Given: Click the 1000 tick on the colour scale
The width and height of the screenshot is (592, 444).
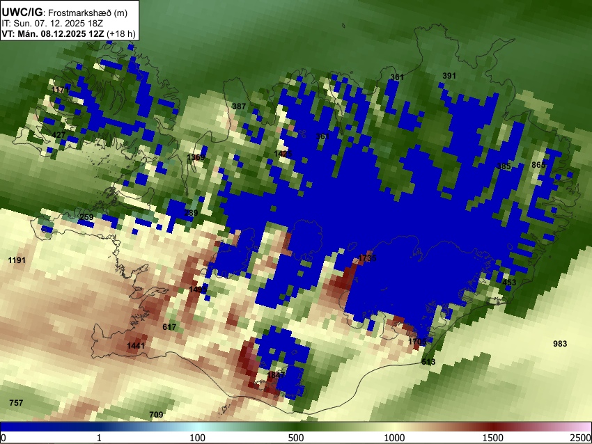Looking at the screenshot, I should 394,438.
